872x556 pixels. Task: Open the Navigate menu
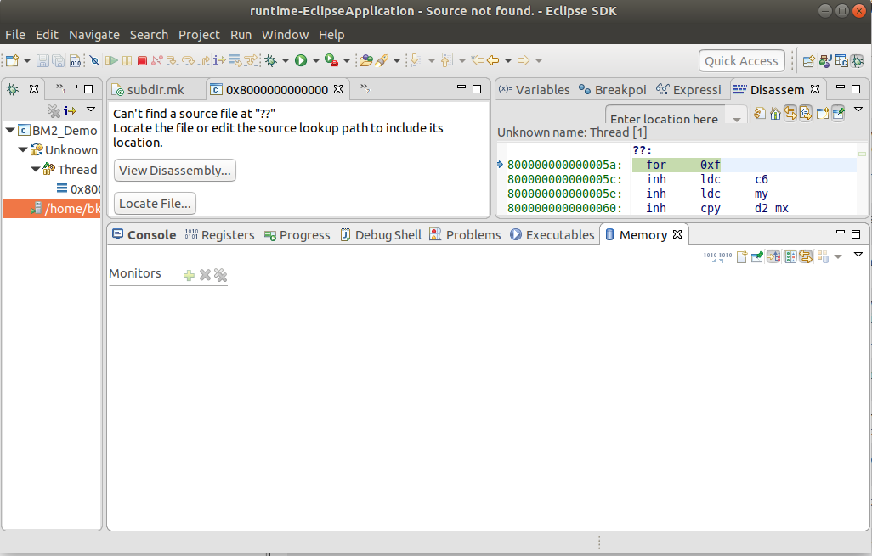click(x=94, y=35)
